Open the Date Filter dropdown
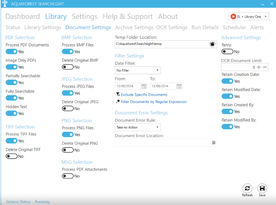Viewport: 276px width, 205px height. tap(138, 71)
